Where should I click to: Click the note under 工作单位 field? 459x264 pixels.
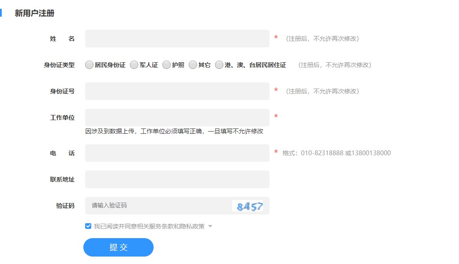click(x=175, y=131)
